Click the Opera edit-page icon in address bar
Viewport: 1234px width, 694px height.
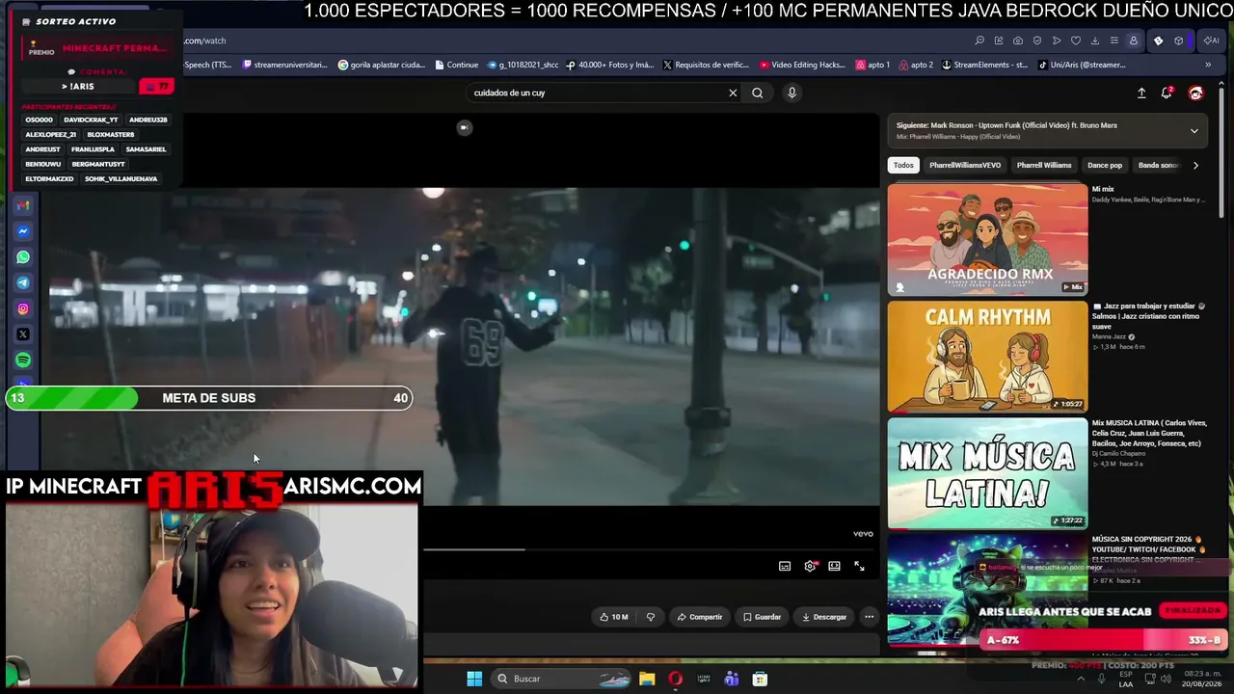999,40
